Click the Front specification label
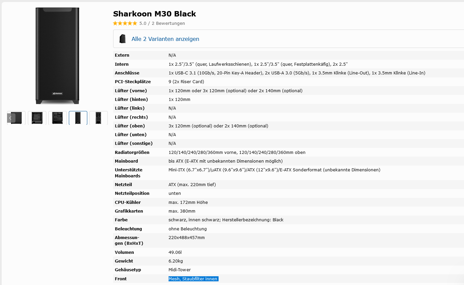This screenshot has height=285, width=464. pyautogui.click(x=121, y=279)
